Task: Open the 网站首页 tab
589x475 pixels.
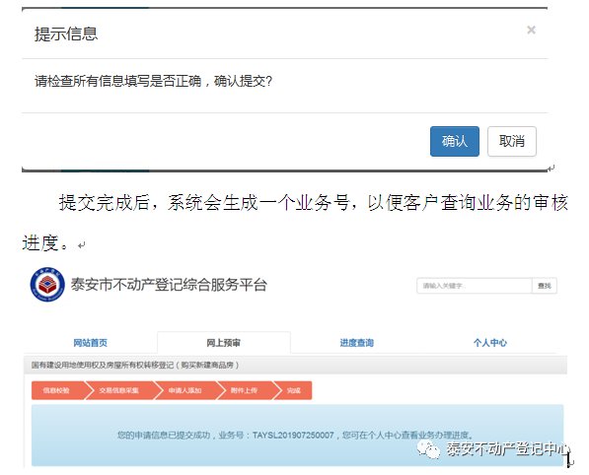Action: coord(90,343)
